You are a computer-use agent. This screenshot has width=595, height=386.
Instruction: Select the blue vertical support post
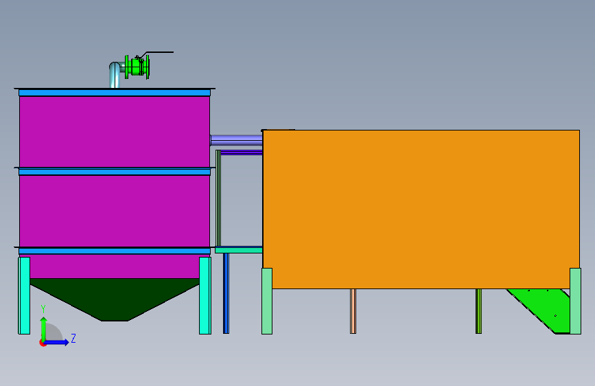click(x=226, y=293)
